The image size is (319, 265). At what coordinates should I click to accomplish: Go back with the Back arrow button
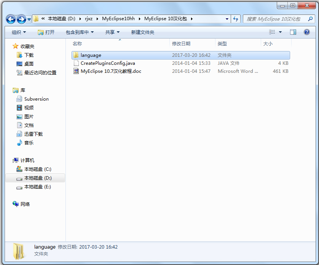click(11, 19)
